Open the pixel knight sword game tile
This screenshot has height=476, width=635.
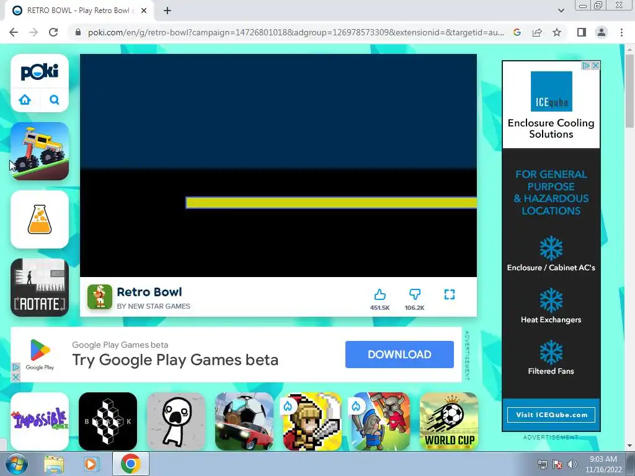click(313, 421)
